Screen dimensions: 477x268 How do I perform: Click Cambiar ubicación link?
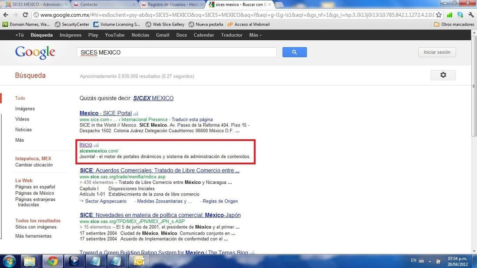pyautogui.click(x=34, y=165)
